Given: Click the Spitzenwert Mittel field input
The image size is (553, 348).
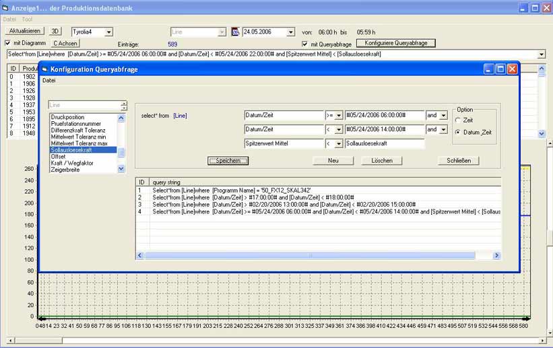Looking at the screenshot, I should (x=284, y=143).
